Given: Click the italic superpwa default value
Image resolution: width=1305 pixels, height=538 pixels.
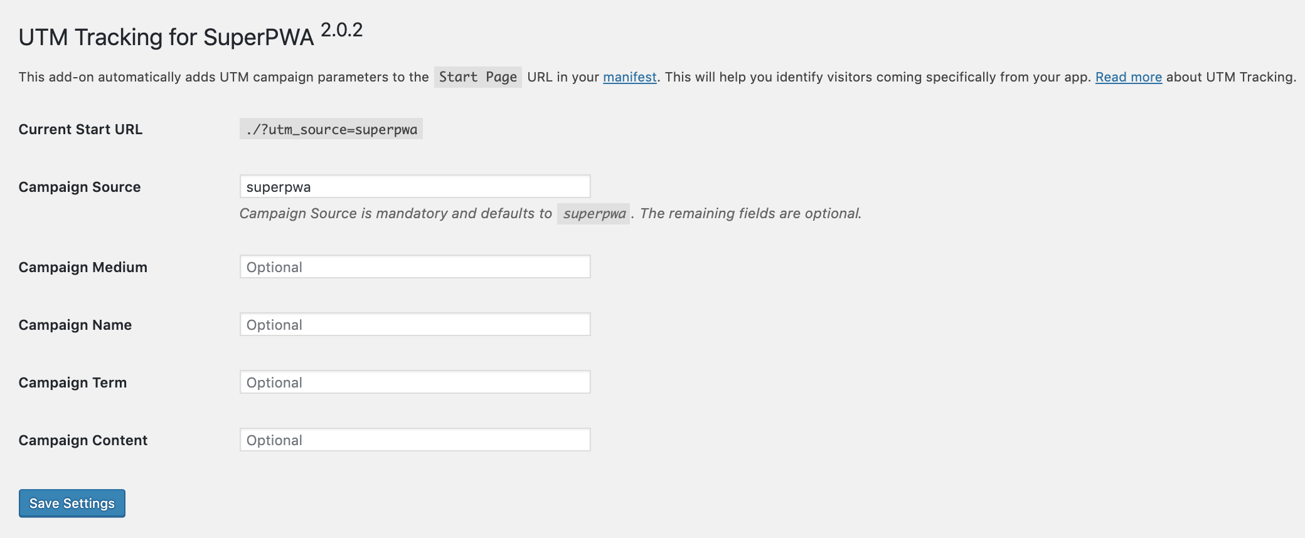Looking at the screenshot, I should pos(594,214).
